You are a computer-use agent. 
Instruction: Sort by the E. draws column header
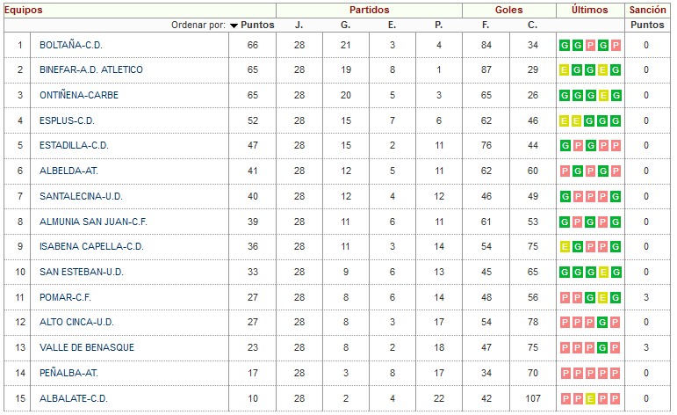pyautogui.click(x=392, y=25)
